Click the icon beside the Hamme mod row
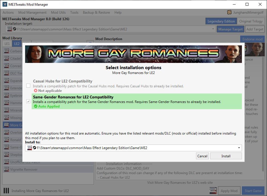 coord(7,103)
